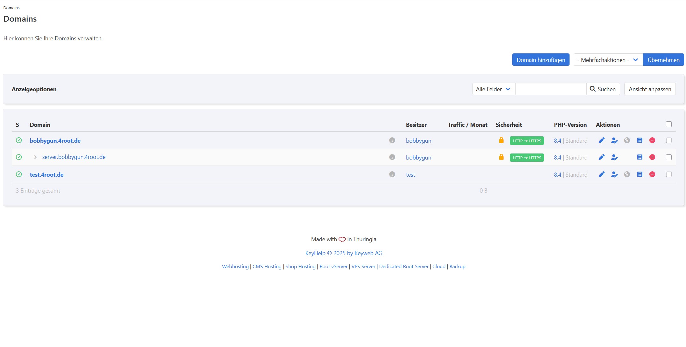Check the checkbox for bobbygun.4root.de row
This screenshot has height=347, width=686.
click(669, 140)
